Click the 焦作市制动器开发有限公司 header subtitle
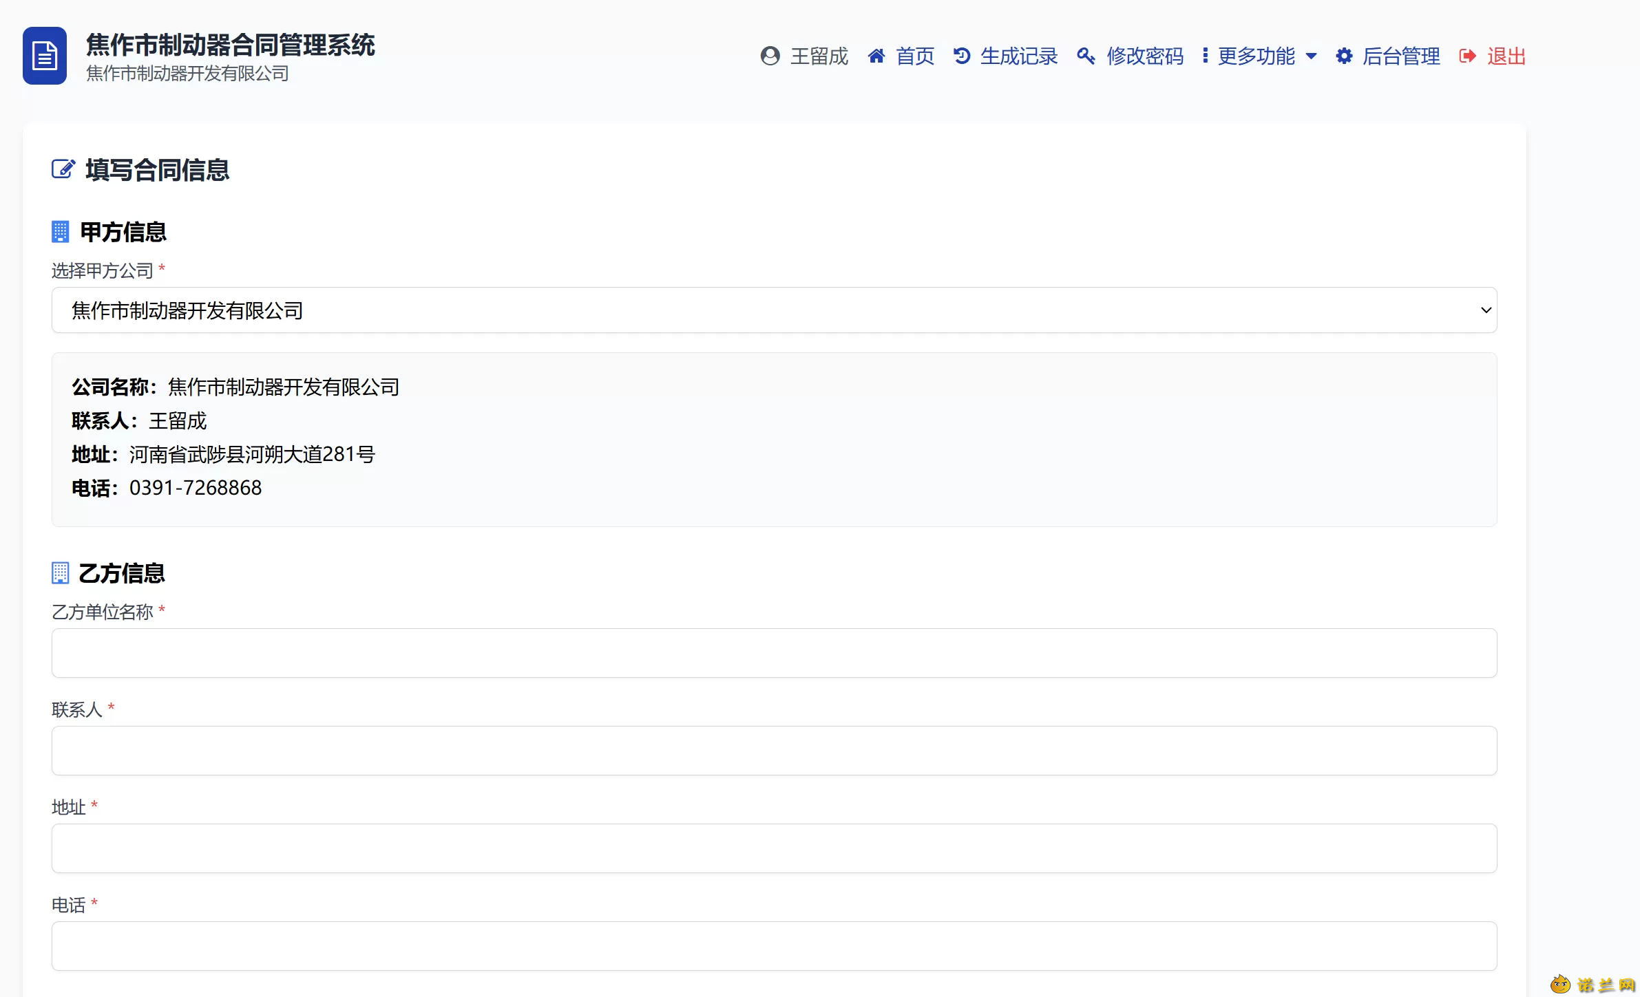Screen dimensions: 1640x997 187,74
